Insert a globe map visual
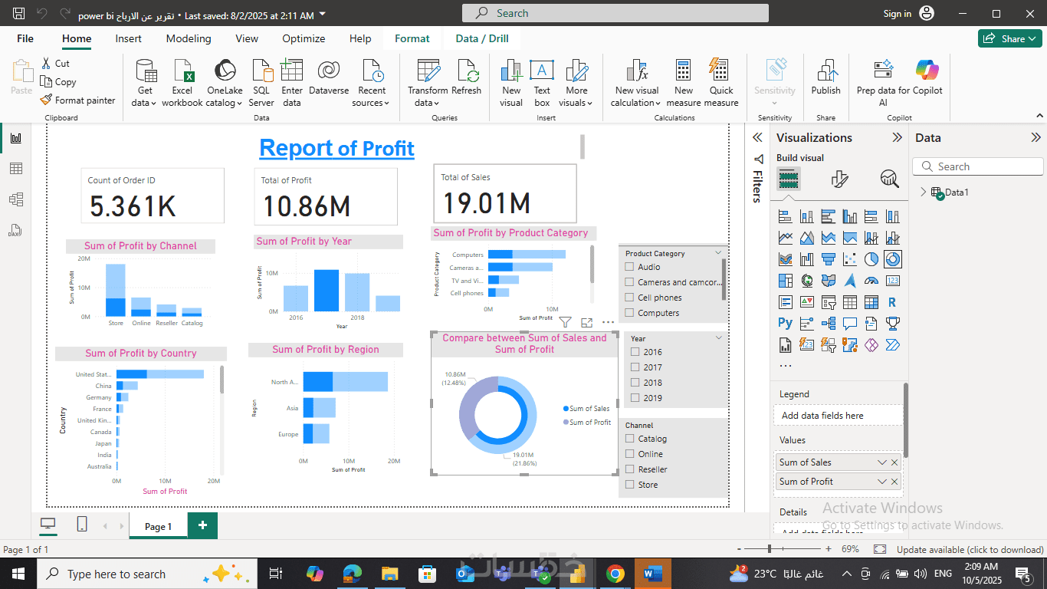The image size is (1047, 589). click(x=806, y=281)
